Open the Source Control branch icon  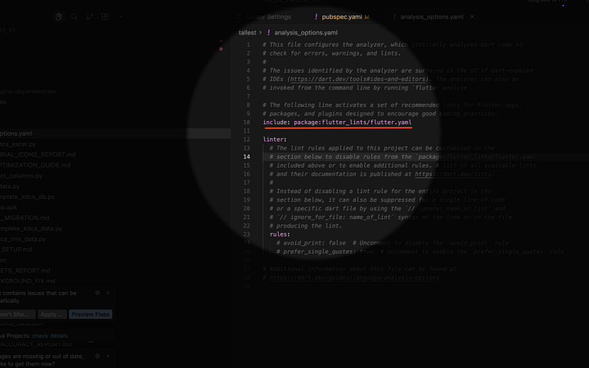90,16
